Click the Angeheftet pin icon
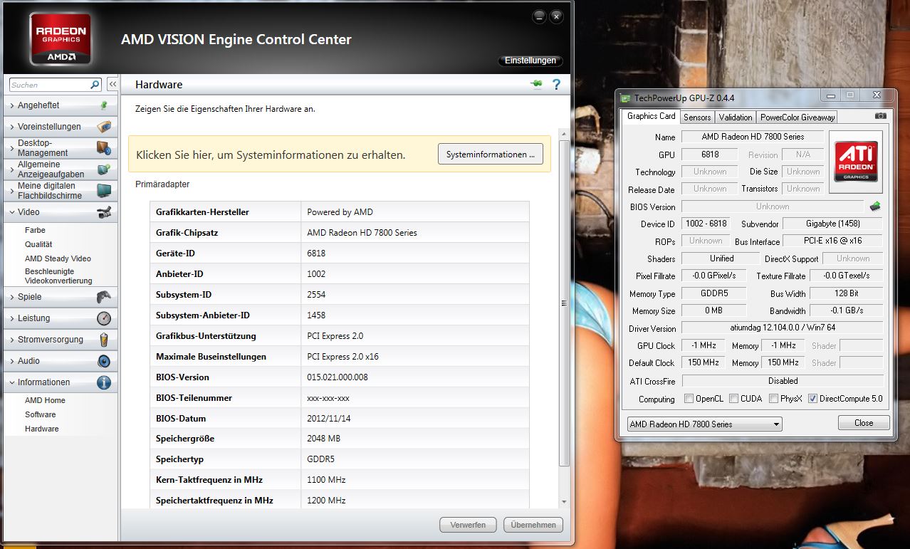 (104, 105)
